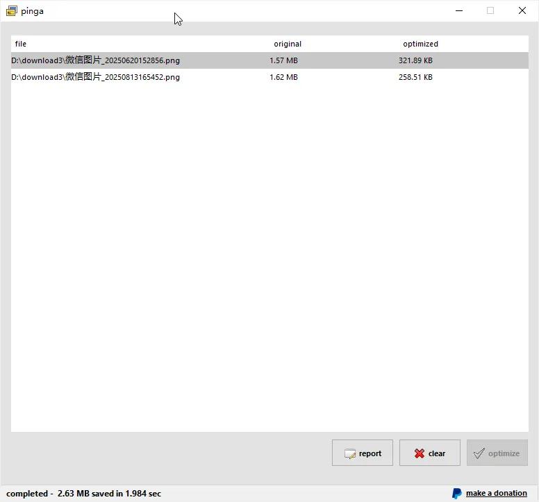539x502 pixels.
Task: Click the 1.57 MB original size cell
Action: pos(283,60)
